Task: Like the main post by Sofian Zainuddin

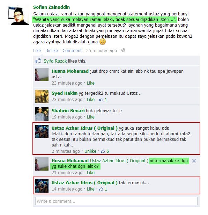Action: click(x=37, y=51)
